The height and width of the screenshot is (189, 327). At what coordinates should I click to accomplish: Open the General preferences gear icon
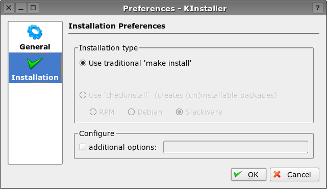click(x=35, y=32)
